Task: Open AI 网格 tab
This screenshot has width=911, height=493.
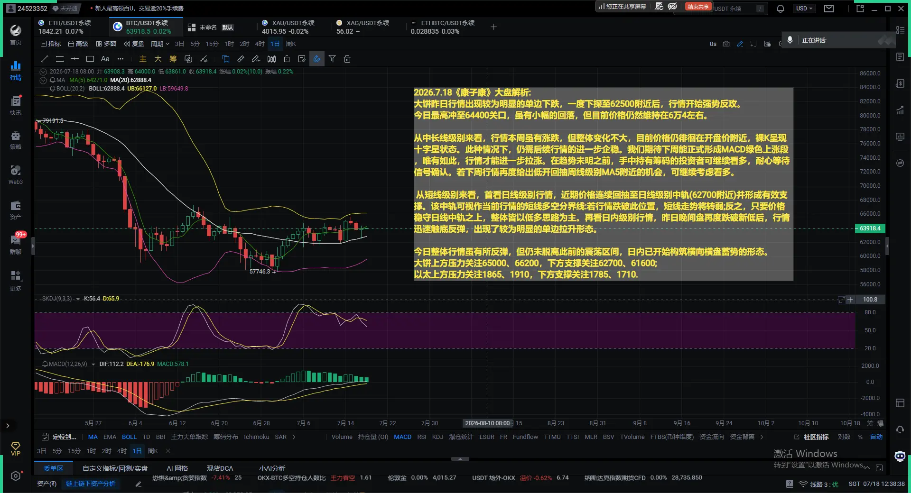Action: pos(177,468)
